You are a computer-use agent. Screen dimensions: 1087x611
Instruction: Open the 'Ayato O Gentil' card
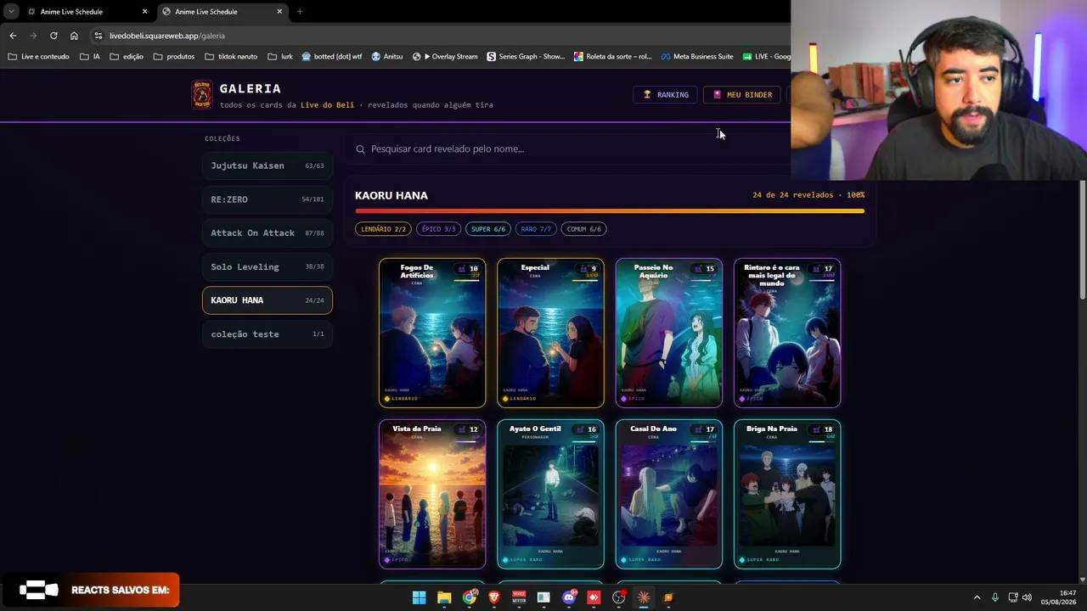[x=550, y=494]
